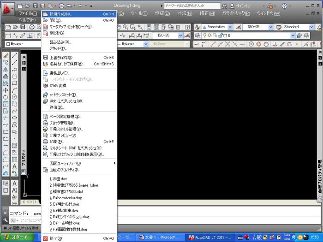This screenshot has height=242, width=323.
Task: Select the Arc tool
Action: click(14, 90)
